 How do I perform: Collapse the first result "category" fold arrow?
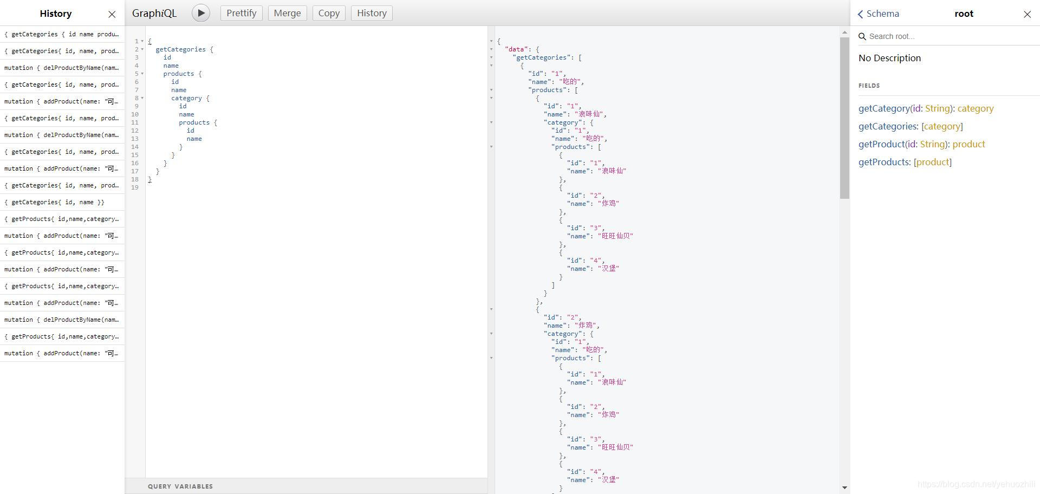491,122
